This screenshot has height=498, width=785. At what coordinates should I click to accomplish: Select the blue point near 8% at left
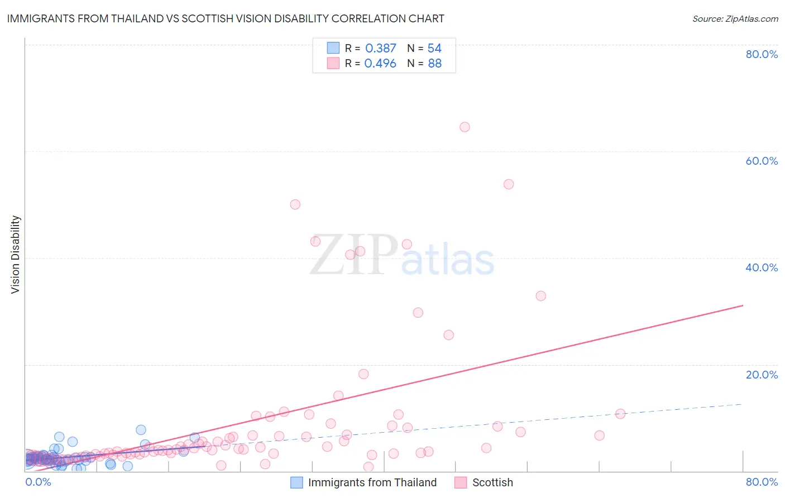[x=141, y=430]
